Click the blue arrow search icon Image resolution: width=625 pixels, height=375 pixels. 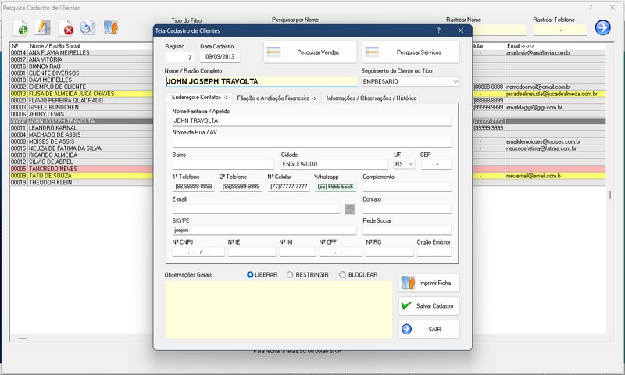coord(602,28)
